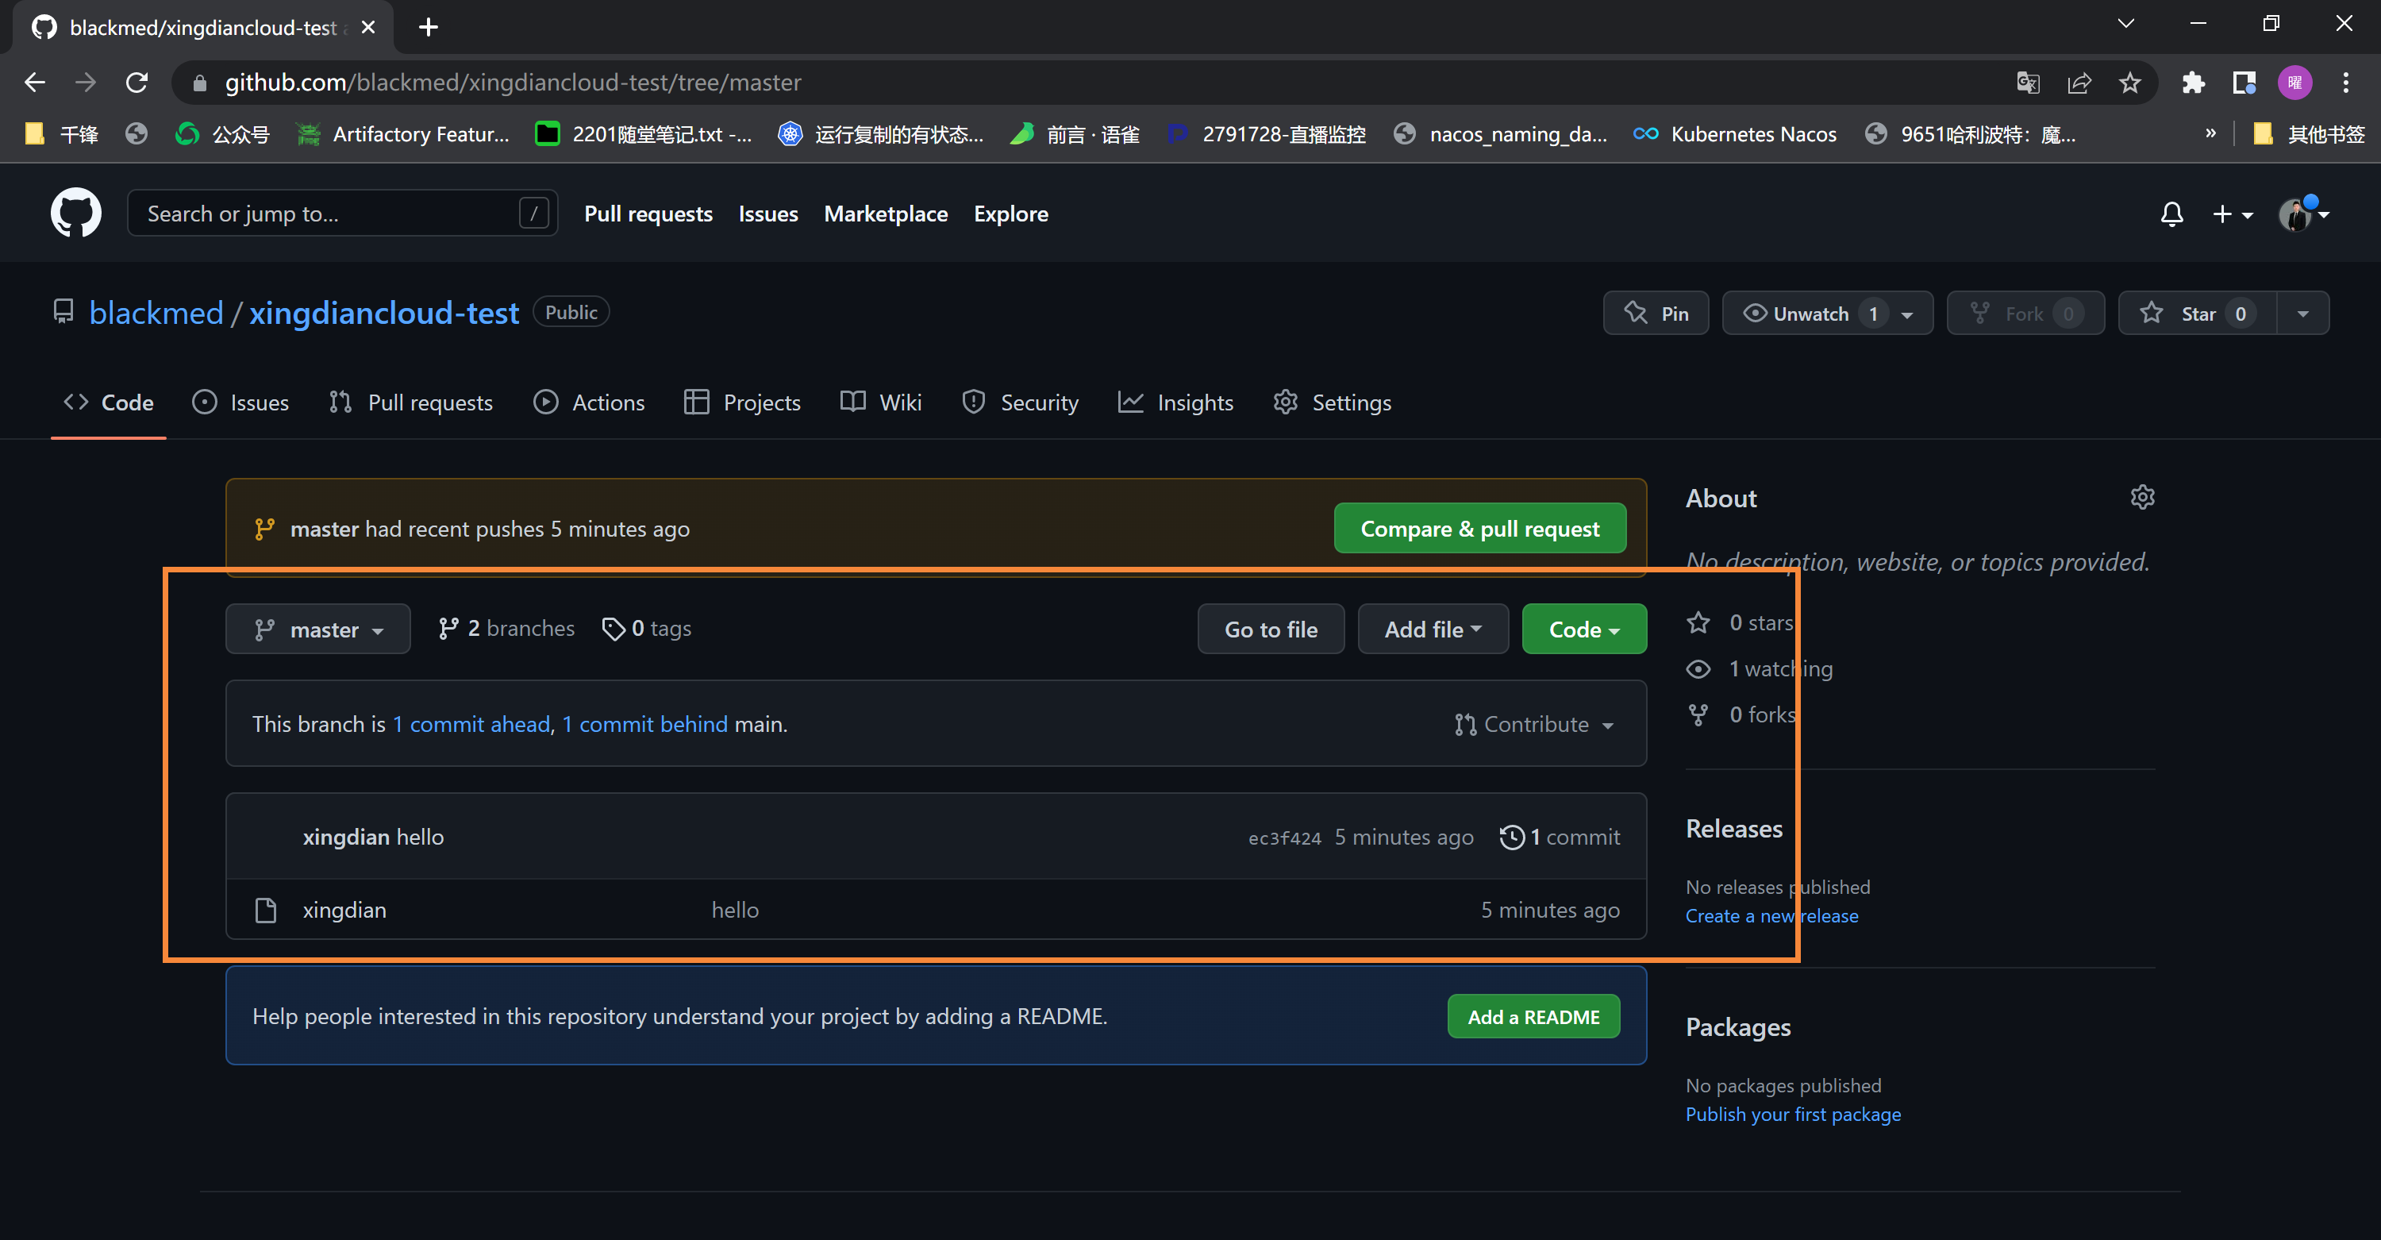This screenshot has height=1240, width=2381.
Task: Open the 1 commit ahead link
Action: (x=471, y=724)
